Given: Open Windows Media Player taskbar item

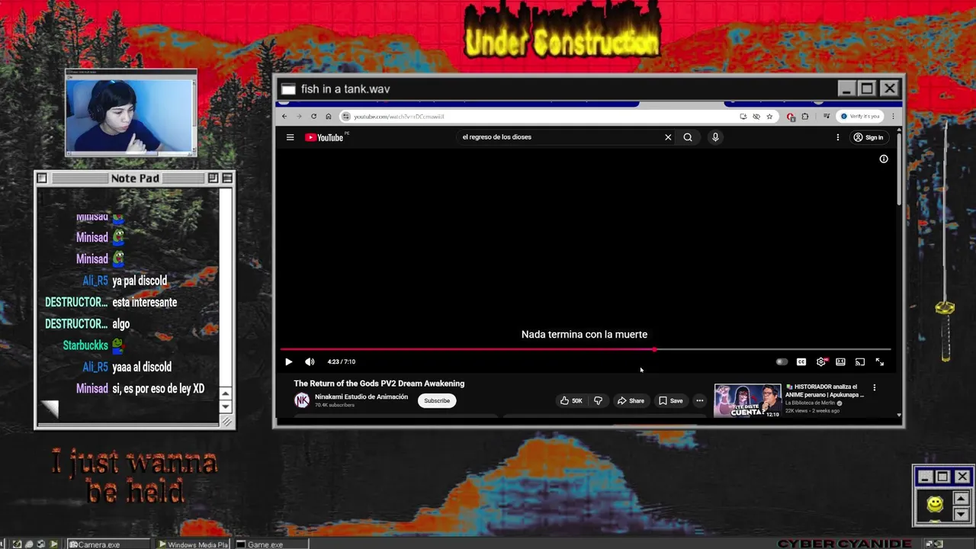Looking at the screenshot, I should (194, 544).
